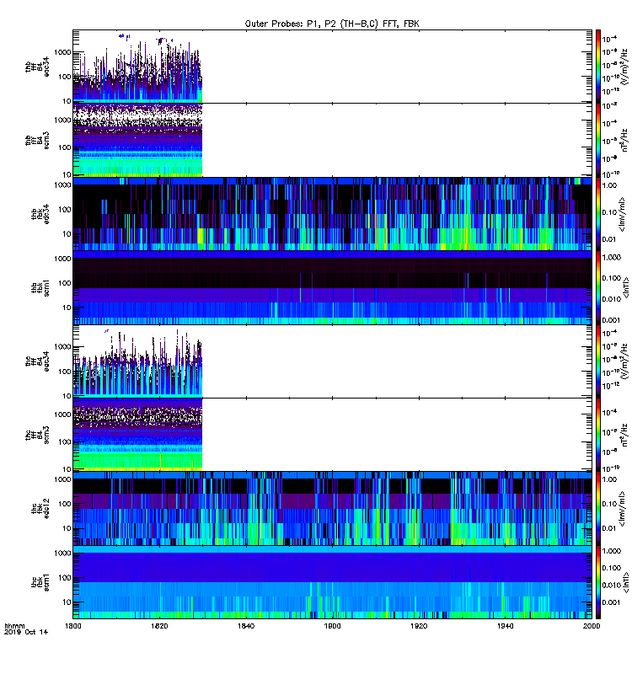Click the thc fff edc34 color bar
This screenshot has height=674, width=632.
(x=598, y=361)
